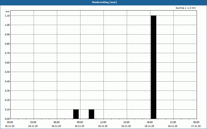207x129 pixels.
Task: Click the 06:00 time label
Action: pyautogui.click(x=56, y=122)
